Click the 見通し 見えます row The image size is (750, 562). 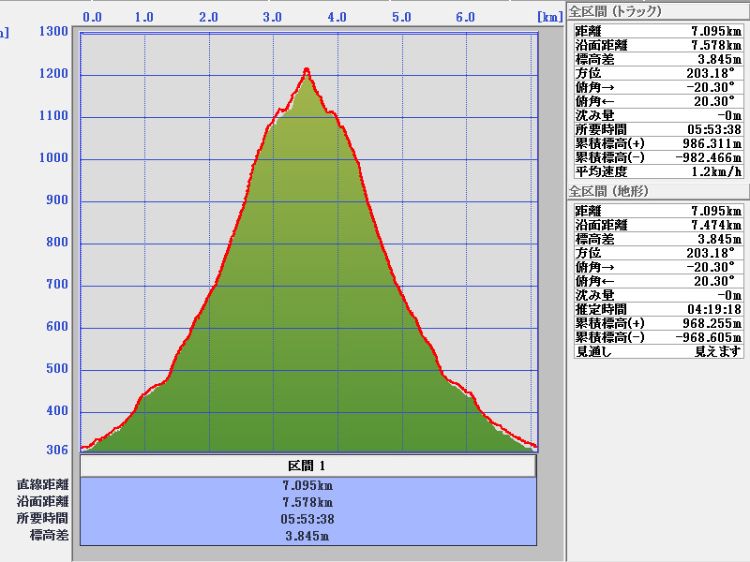pyautogui.click(x=658, y=350)
